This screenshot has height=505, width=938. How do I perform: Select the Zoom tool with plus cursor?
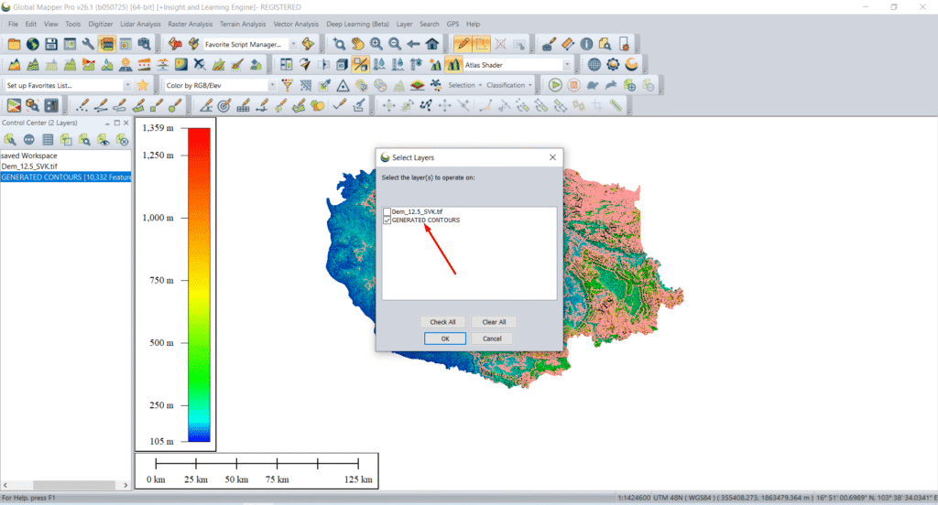click(x=339, y=44)
